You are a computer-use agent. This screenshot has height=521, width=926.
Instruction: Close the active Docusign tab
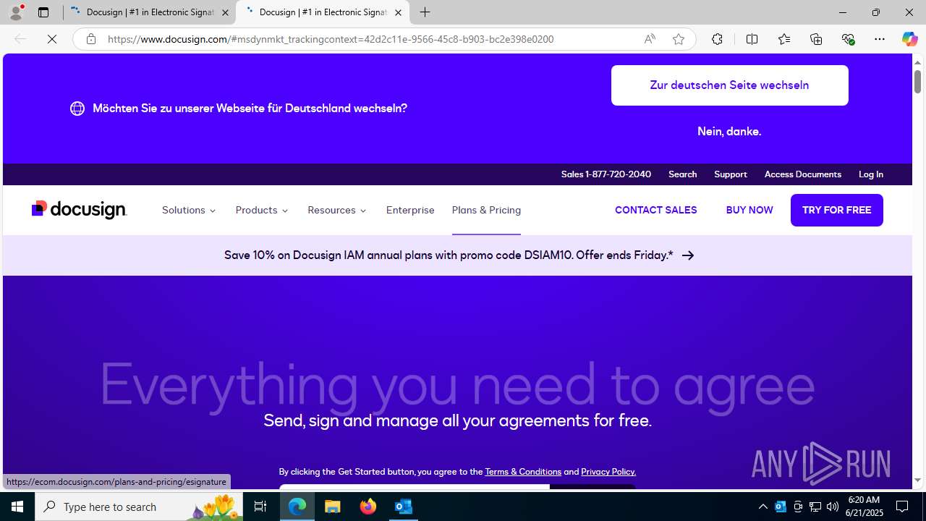pos(398,12)
